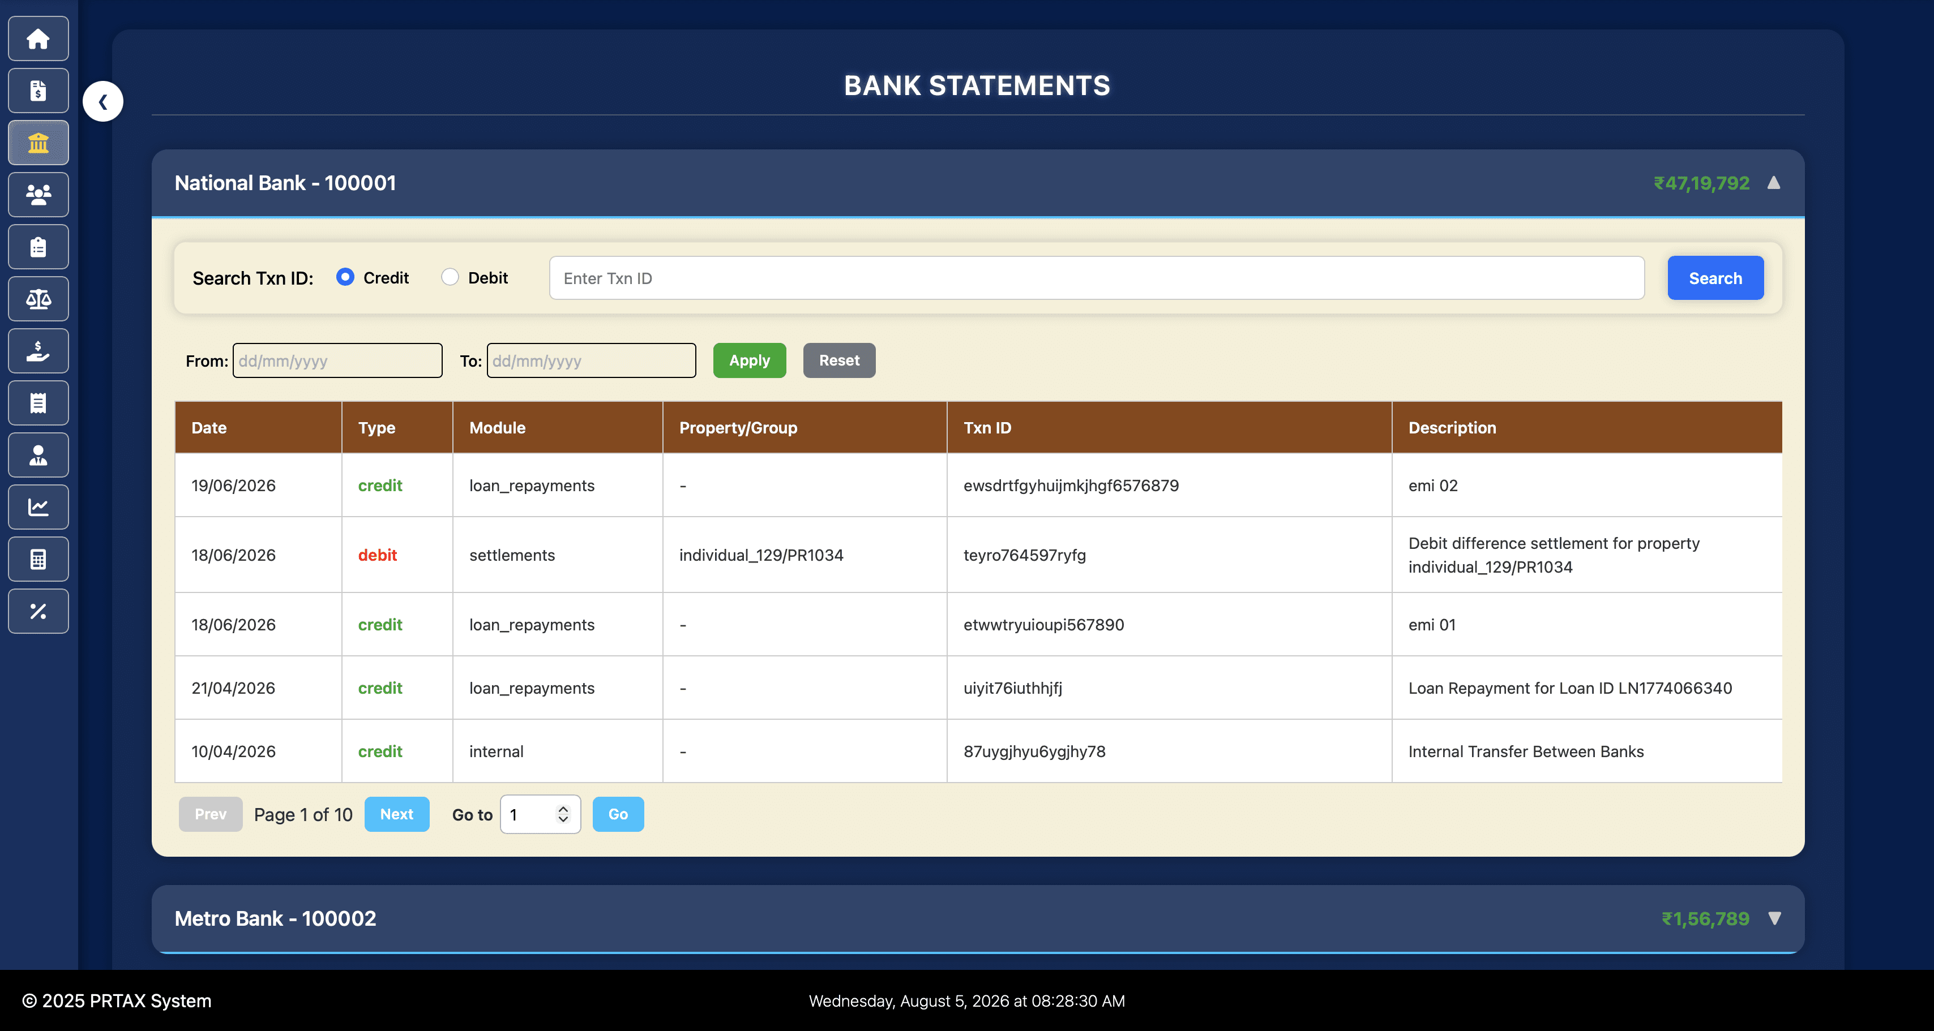Click description Loan Repayment for Loan ID LN1774066340
Image resolution: width=1934 pixels, height=1031 pixels.
[1570, 688]
